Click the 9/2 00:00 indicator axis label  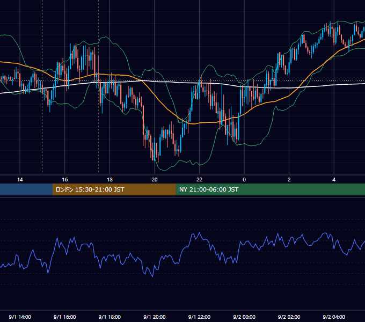coord(244,317)
